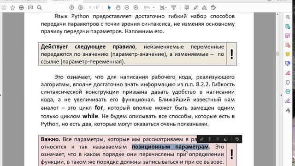Image resolution: width=295 pixels, height=166 pixels.
Task: Open More Tools wrench icon
Action: 288,110
